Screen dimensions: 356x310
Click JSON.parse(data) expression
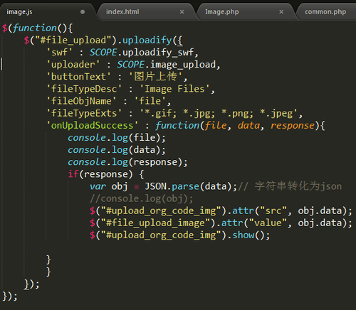pos(188,186)
